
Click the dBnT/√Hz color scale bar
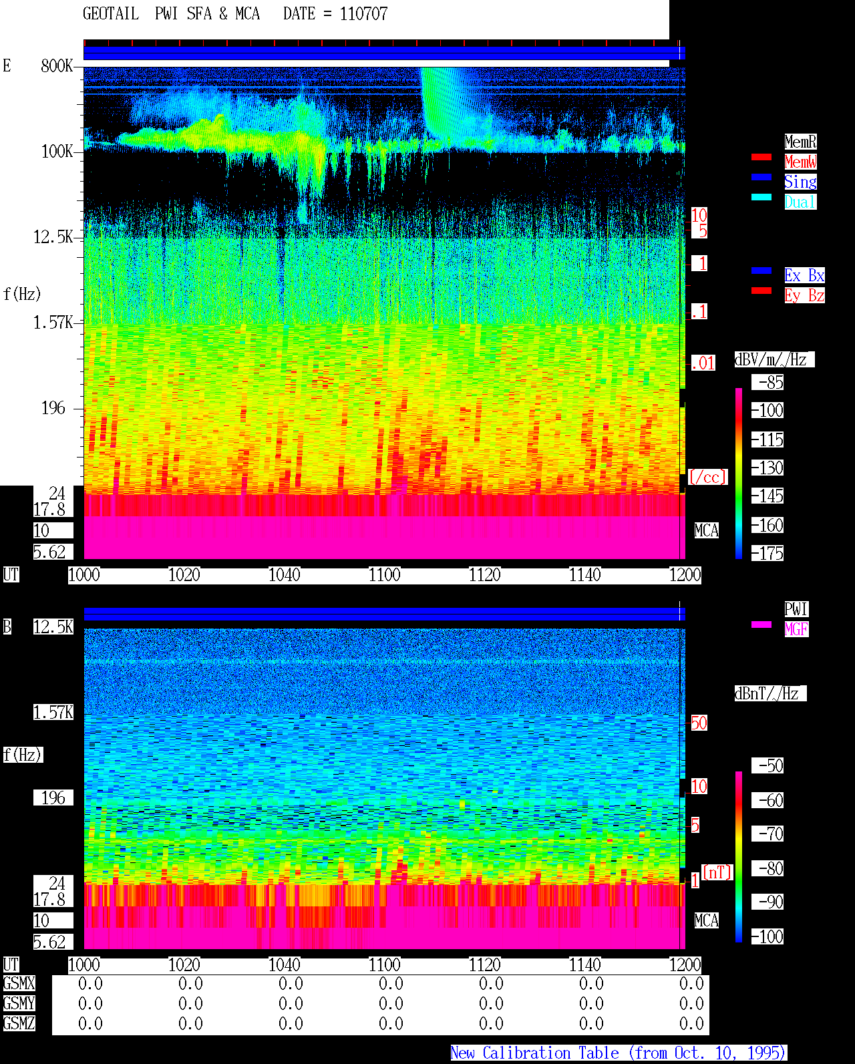click(x=739, y=857)
